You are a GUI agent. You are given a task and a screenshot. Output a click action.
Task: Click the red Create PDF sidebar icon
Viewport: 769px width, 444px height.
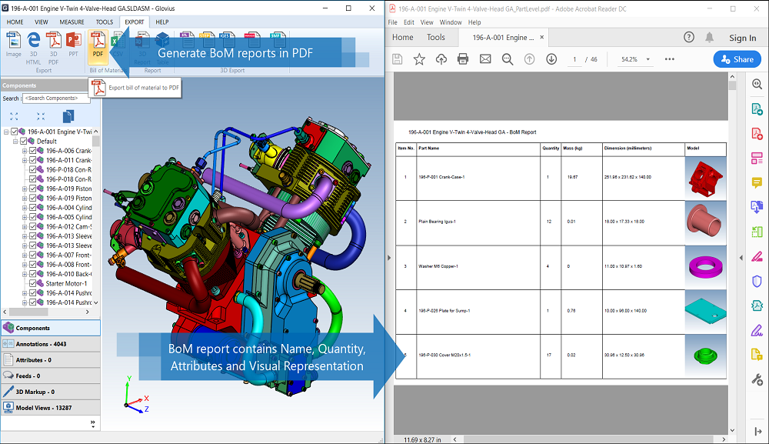pyautogui.click(x=757, y=133)
